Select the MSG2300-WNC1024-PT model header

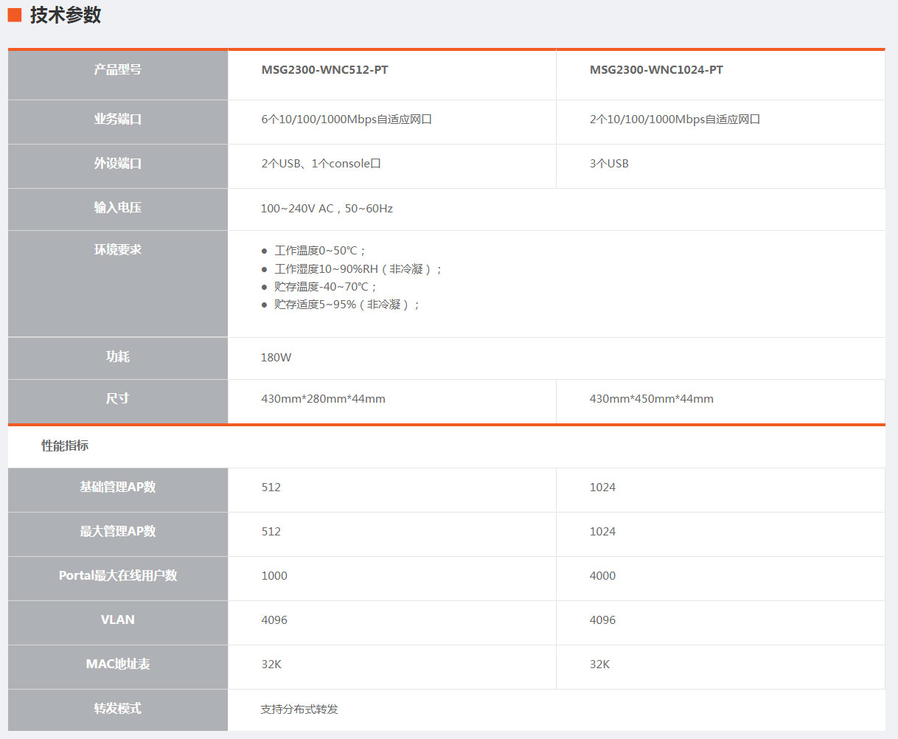pyautogui.click(x=656, y=70)
